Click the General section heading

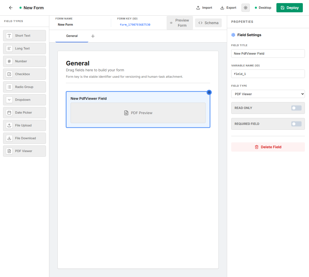pos(78,63)
